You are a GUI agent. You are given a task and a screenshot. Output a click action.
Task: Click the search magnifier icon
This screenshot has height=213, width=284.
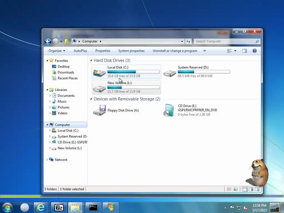(257, 41)
